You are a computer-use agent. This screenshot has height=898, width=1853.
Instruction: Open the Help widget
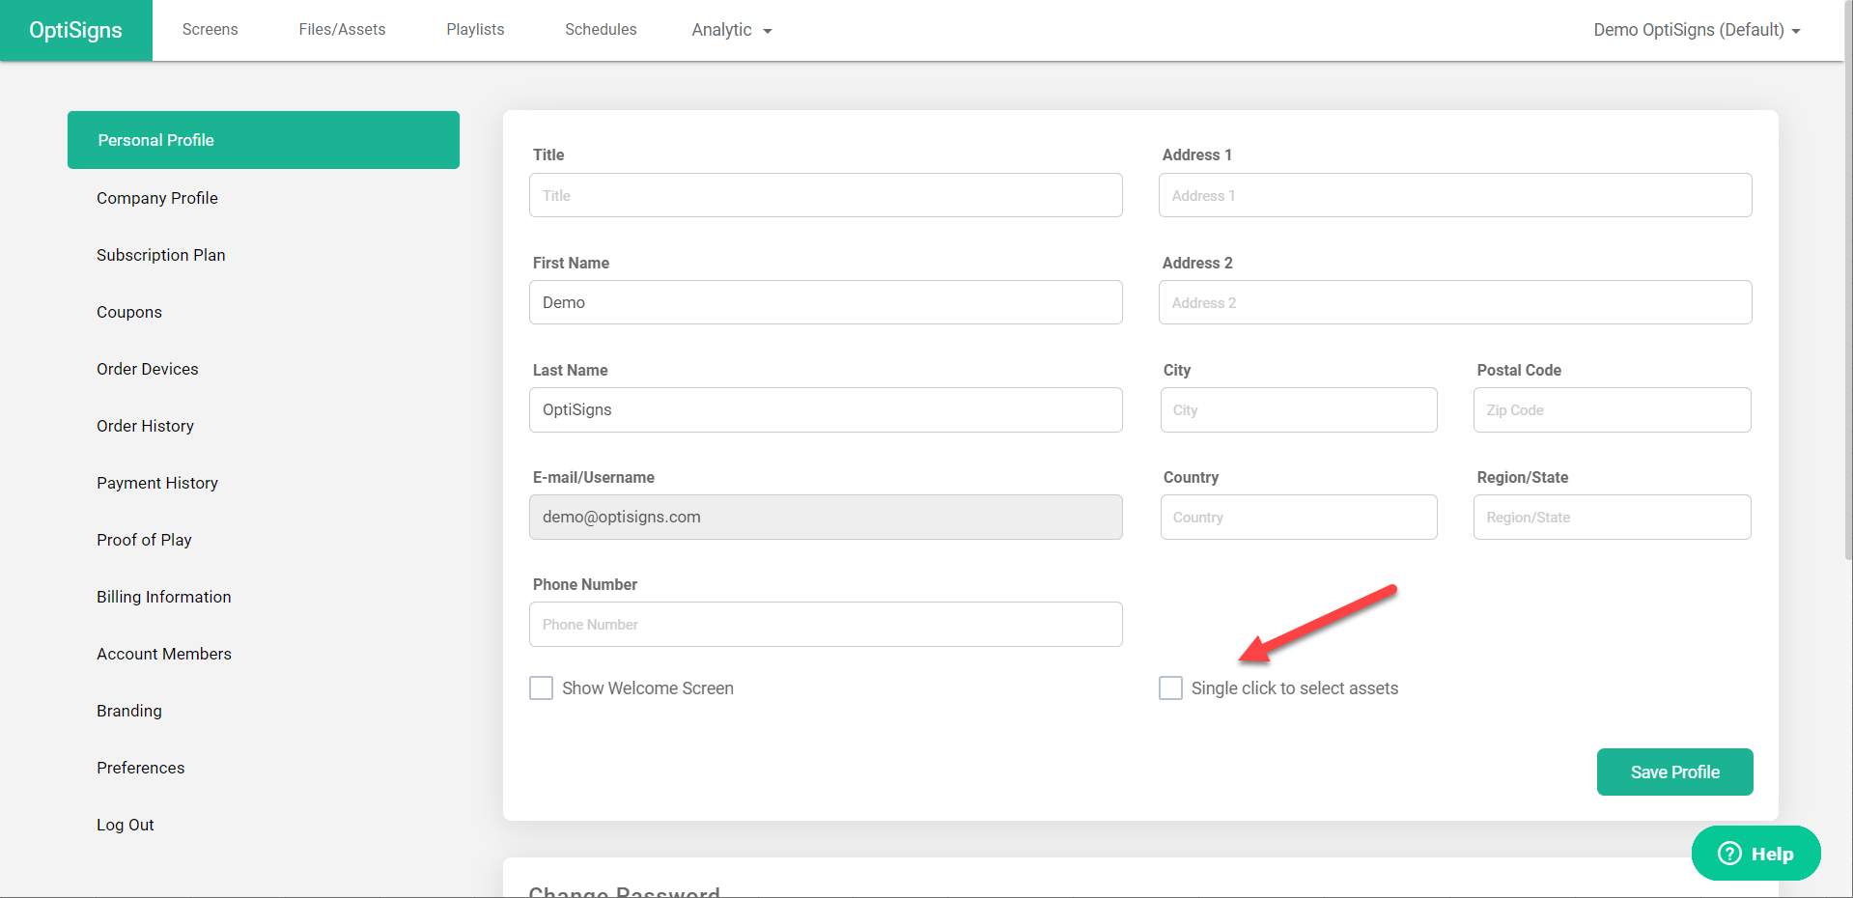(x=1755, y=853)
